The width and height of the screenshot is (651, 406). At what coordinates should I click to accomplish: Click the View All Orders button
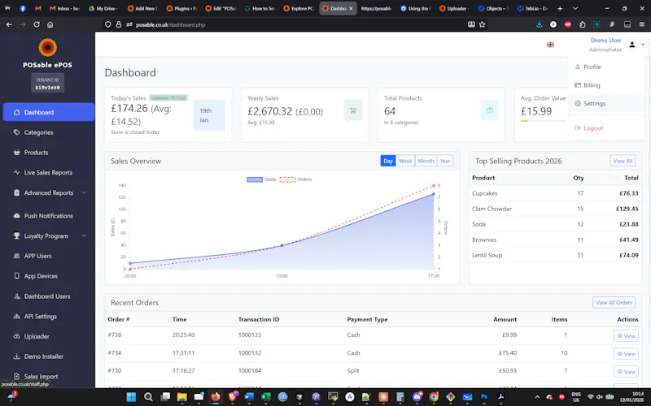tap(614, 302)
